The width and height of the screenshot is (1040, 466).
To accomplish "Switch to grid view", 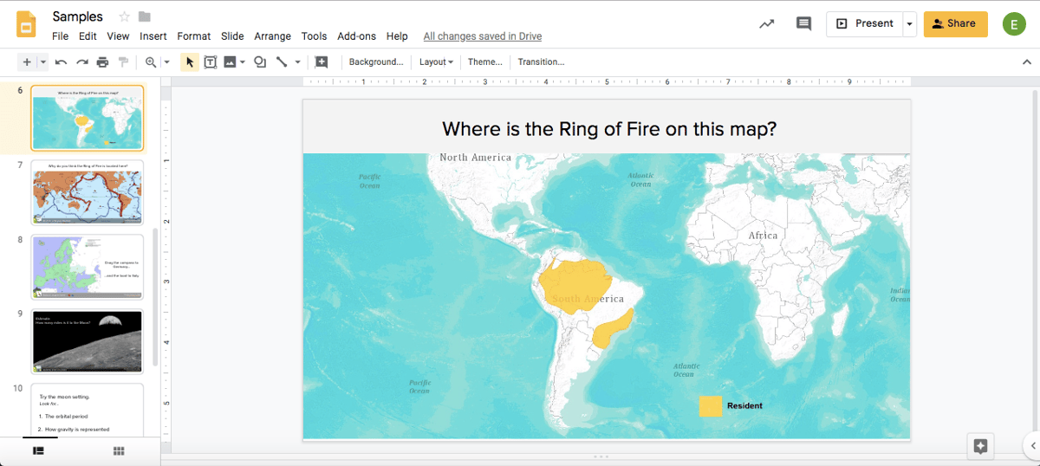I will tap(119, 450).
